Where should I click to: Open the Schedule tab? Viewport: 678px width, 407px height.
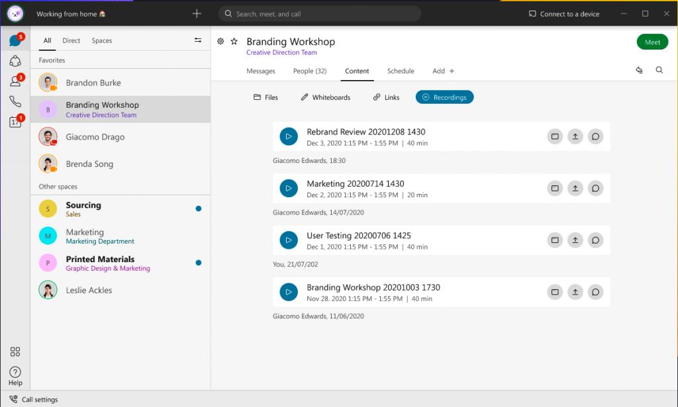[x=401, y=71]
